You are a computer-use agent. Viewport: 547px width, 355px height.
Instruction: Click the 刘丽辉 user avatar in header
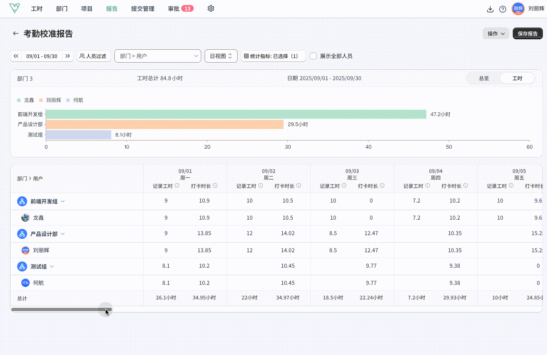[518, 9]
